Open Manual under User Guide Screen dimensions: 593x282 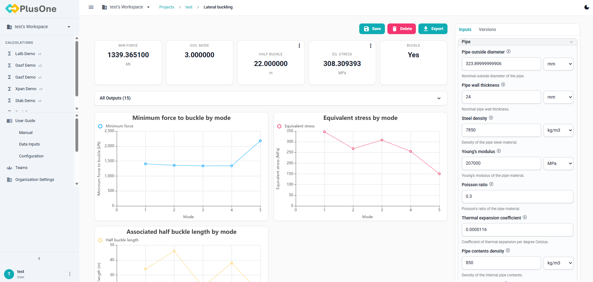(26, 133)
